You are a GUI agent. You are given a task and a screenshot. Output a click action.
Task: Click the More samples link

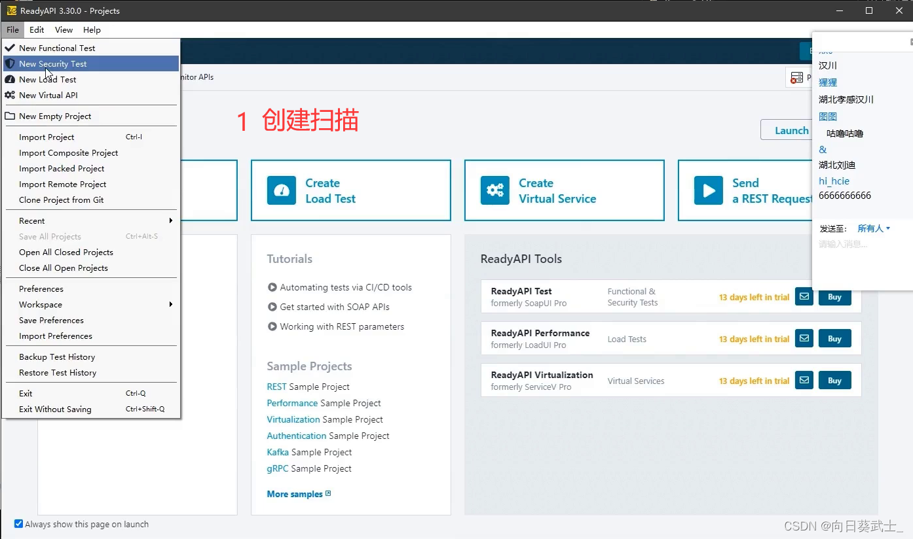pyautogui.click(x=295, y=494)
